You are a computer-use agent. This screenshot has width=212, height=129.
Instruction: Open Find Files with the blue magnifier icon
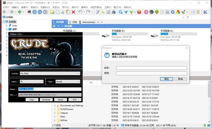tap(120, 12)
